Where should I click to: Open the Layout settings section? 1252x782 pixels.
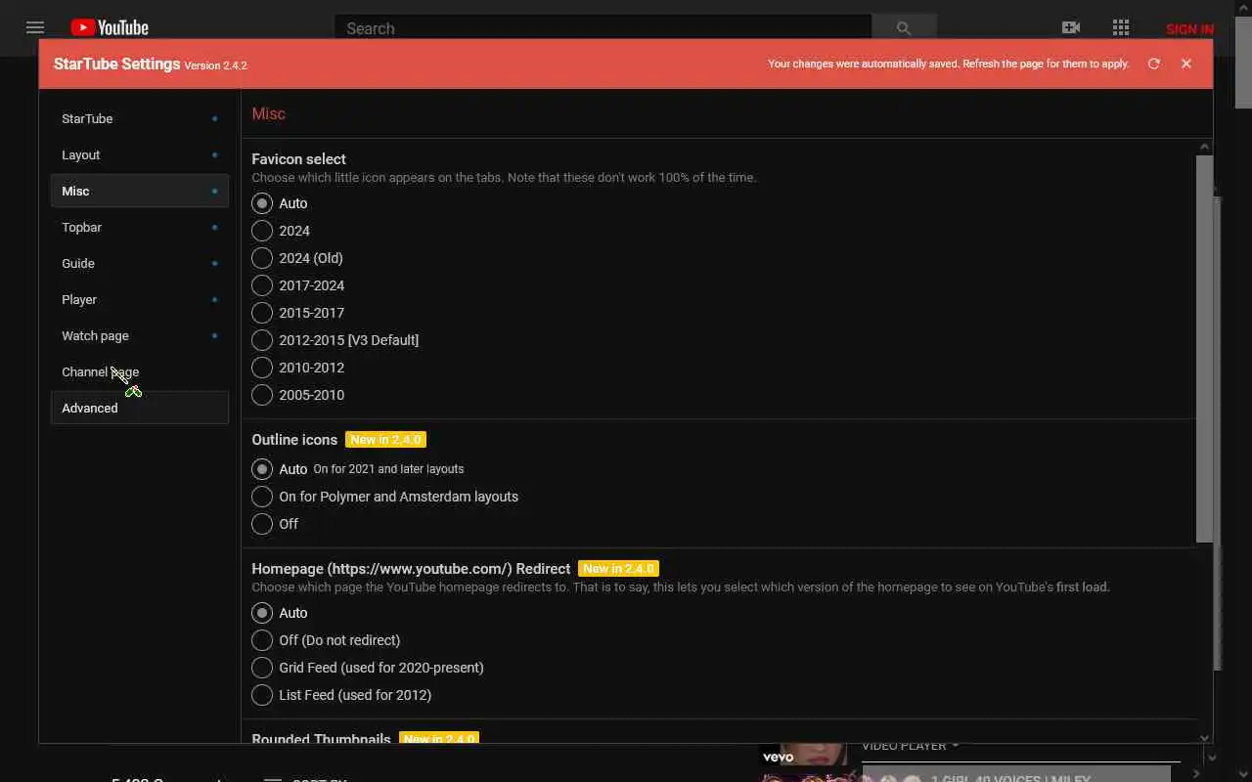point(139,154)
